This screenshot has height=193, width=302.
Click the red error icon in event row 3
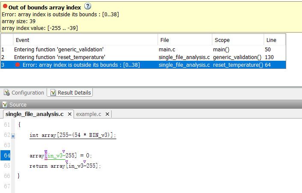[x=18, y=65]
